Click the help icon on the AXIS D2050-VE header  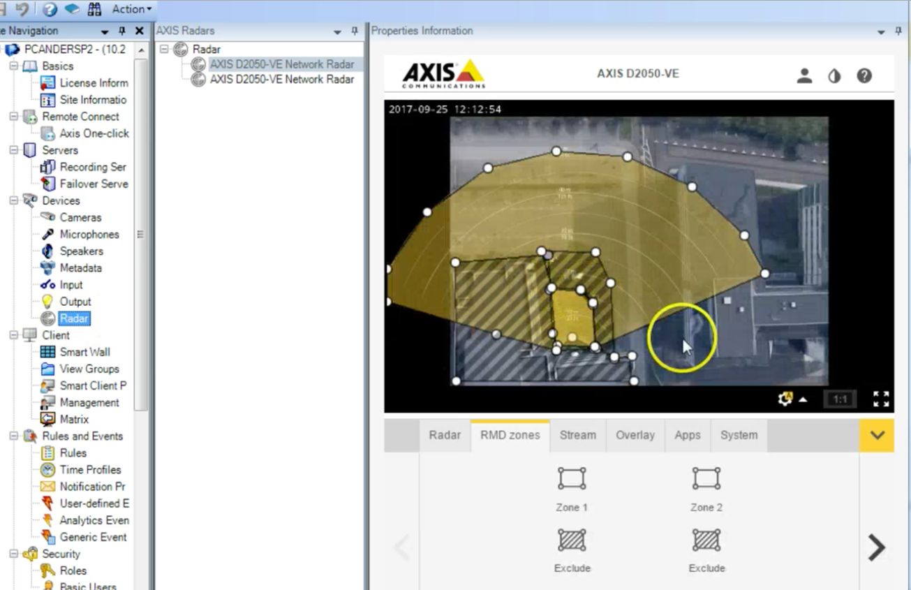tap(864, 76)
